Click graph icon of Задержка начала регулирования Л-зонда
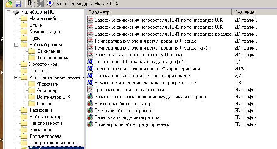The image size is (277, 149). (90, 54)
